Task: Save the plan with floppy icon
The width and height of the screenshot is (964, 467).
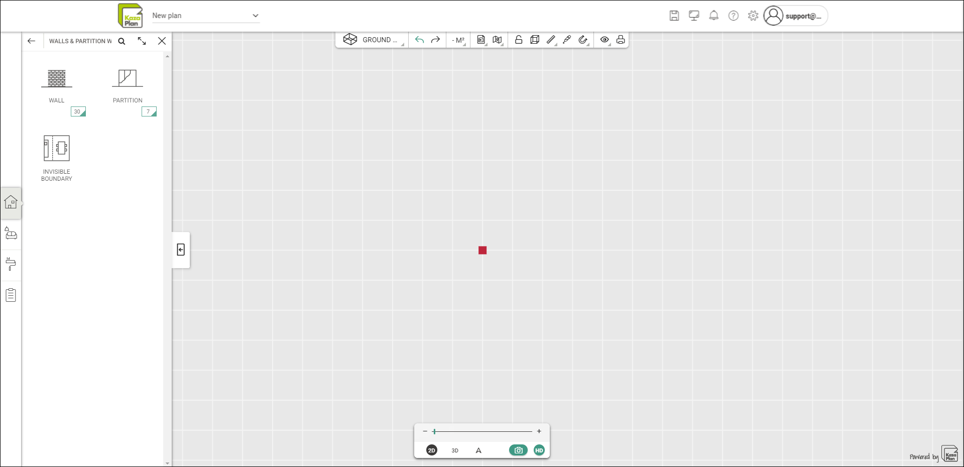Action: (x=674, y=16)
